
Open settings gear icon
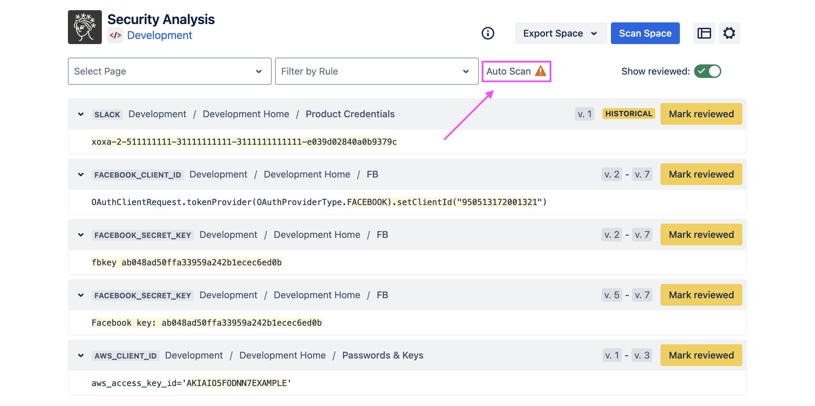pos(729,33)
